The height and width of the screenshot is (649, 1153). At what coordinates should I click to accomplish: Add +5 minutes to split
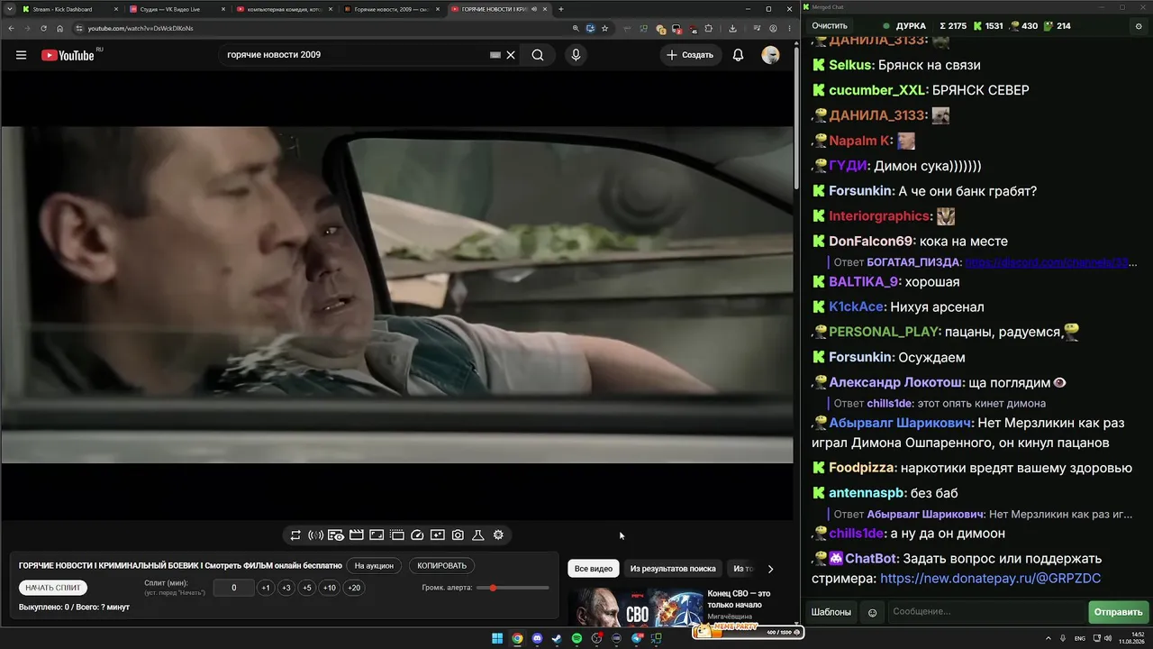click(307, 588)
